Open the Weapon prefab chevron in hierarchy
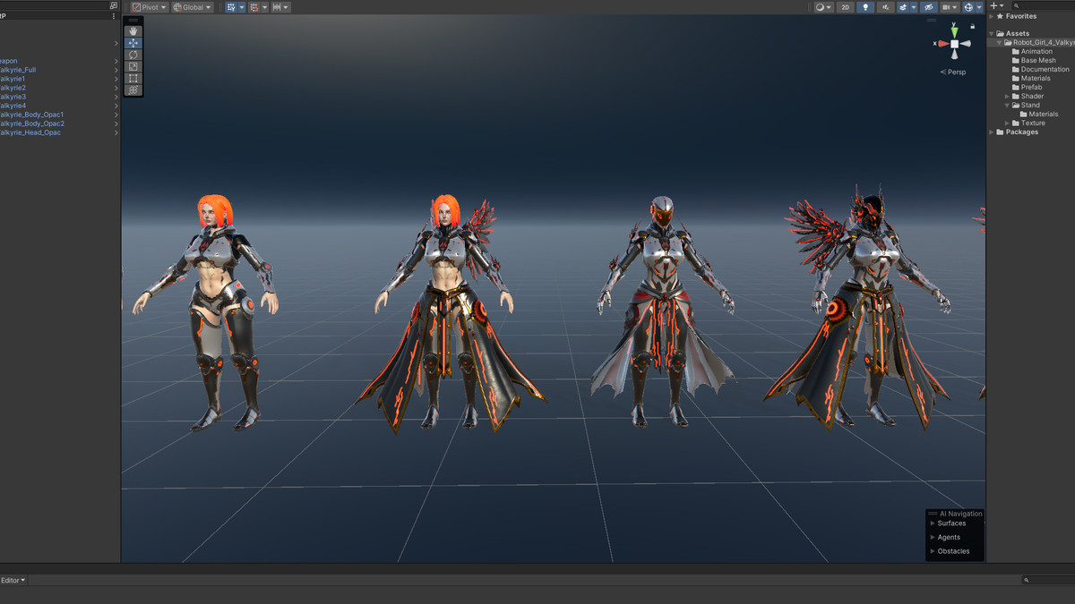Viewport: 1075px width, 604px height. pos(116,61)
